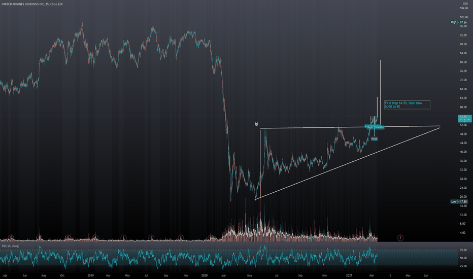The width and height of the screenshot is (473, 279).
Task: Click the Low 17.80 price label
Action: point(459,201)
